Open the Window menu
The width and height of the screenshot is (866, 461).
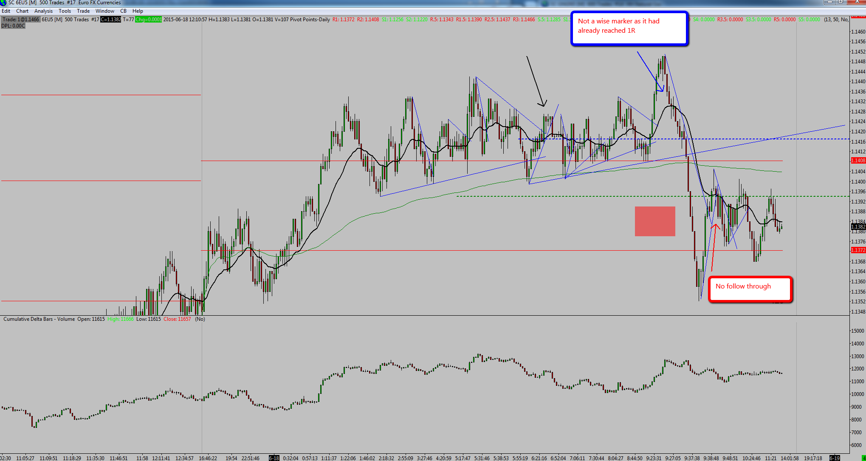105,11
